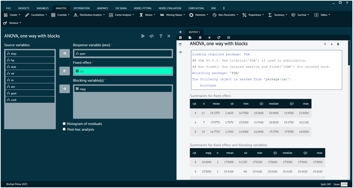Open the Tables dropdown
The width and height of the screenshot is (353, 188).
(322, 15)
